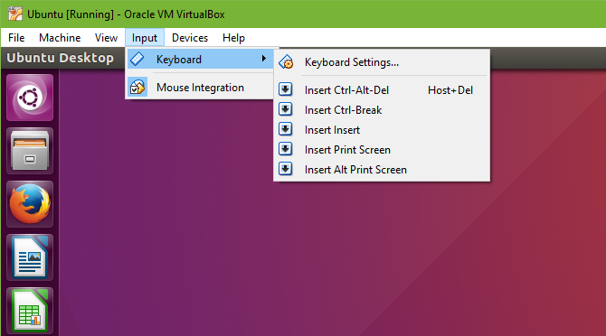Click the arrow icon beside Insert Ctrl-Alt-Del
The height and width of the screenshot is (336, 606).
(x=285, y=89)
